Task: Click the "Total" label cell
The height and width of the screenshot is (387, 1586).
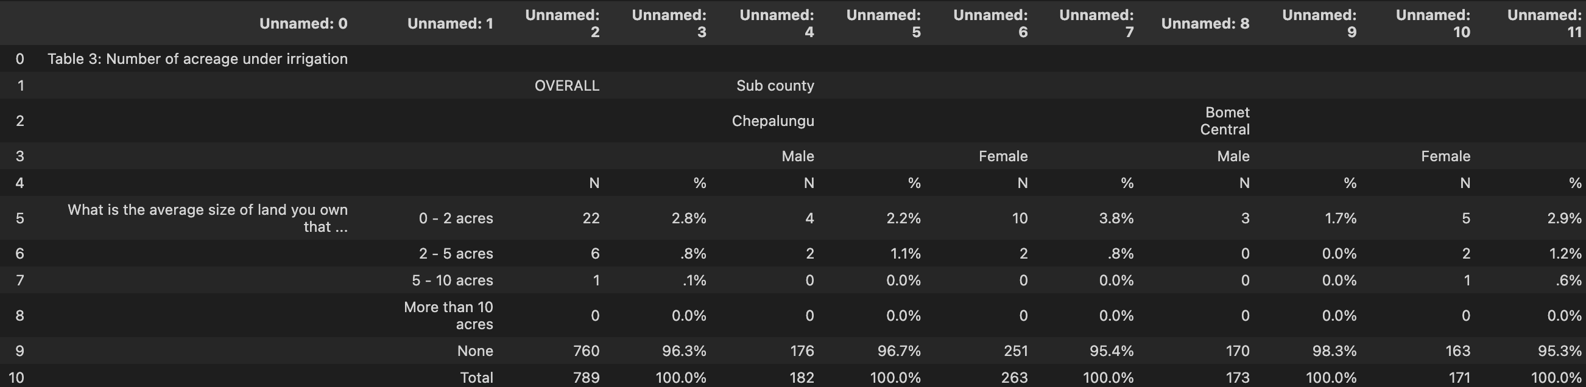Action: click(476, 377)
